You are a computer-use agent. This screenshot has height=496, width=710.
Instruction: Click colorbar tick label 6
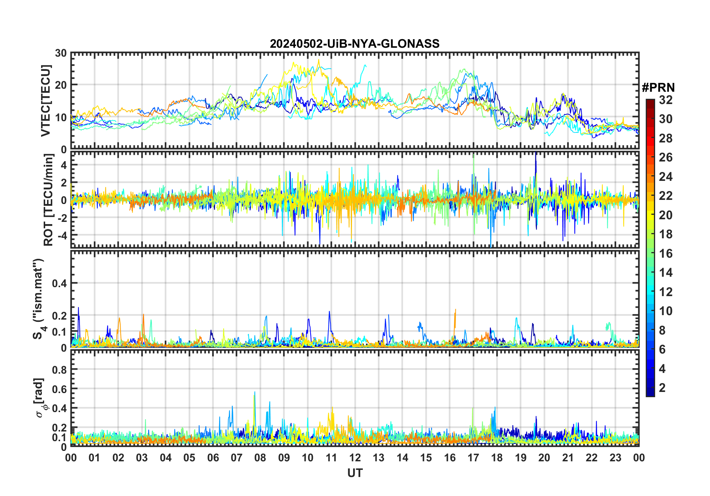(x=662, y=349)
